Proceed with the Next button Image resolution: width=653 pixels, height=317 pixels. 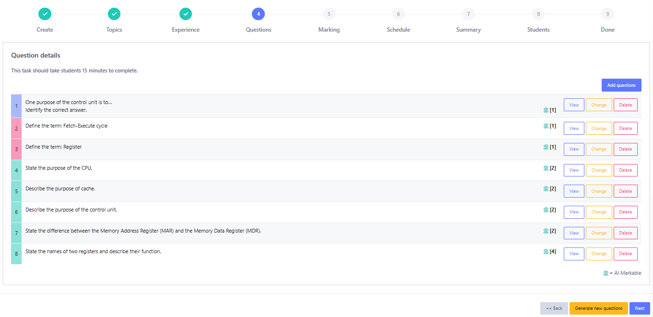coord(640,308)
